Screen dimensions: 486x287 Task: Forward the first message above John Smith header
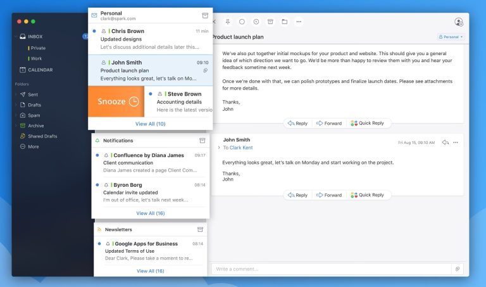click(329, 123)
